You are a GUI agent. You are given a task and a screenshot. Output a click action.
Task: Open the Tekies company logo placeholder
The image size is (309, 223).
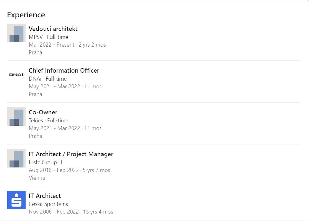[16, 117]
